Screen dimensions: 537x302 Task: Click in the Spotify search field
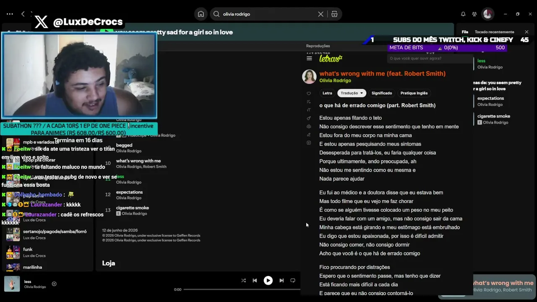tap(268, 14)
